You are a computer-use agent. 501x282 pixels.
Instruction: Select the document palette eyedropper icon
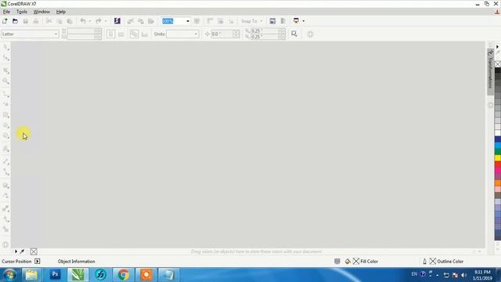point(22,251)
